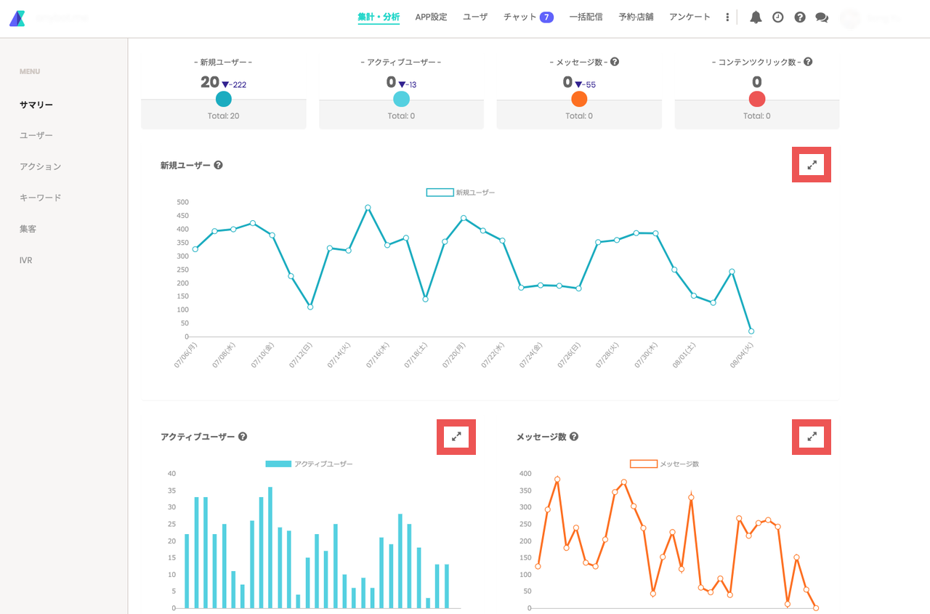This screenshot has height=614, width=930.
Task: Open the clock history icon
Action: tap(777, 17)
